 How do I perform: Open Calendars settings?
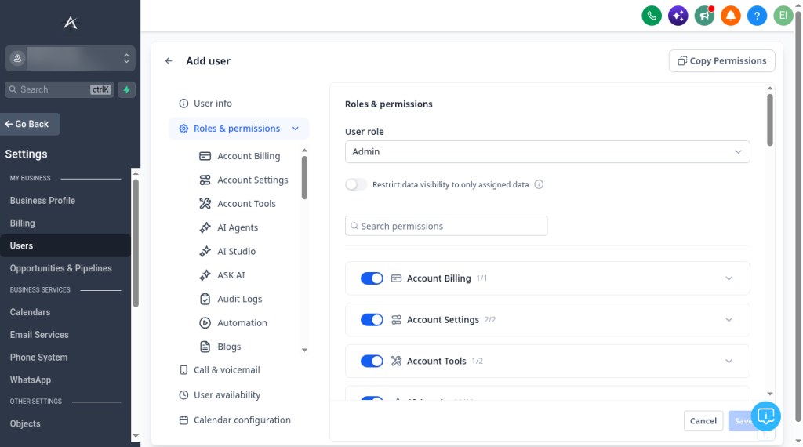31,312
